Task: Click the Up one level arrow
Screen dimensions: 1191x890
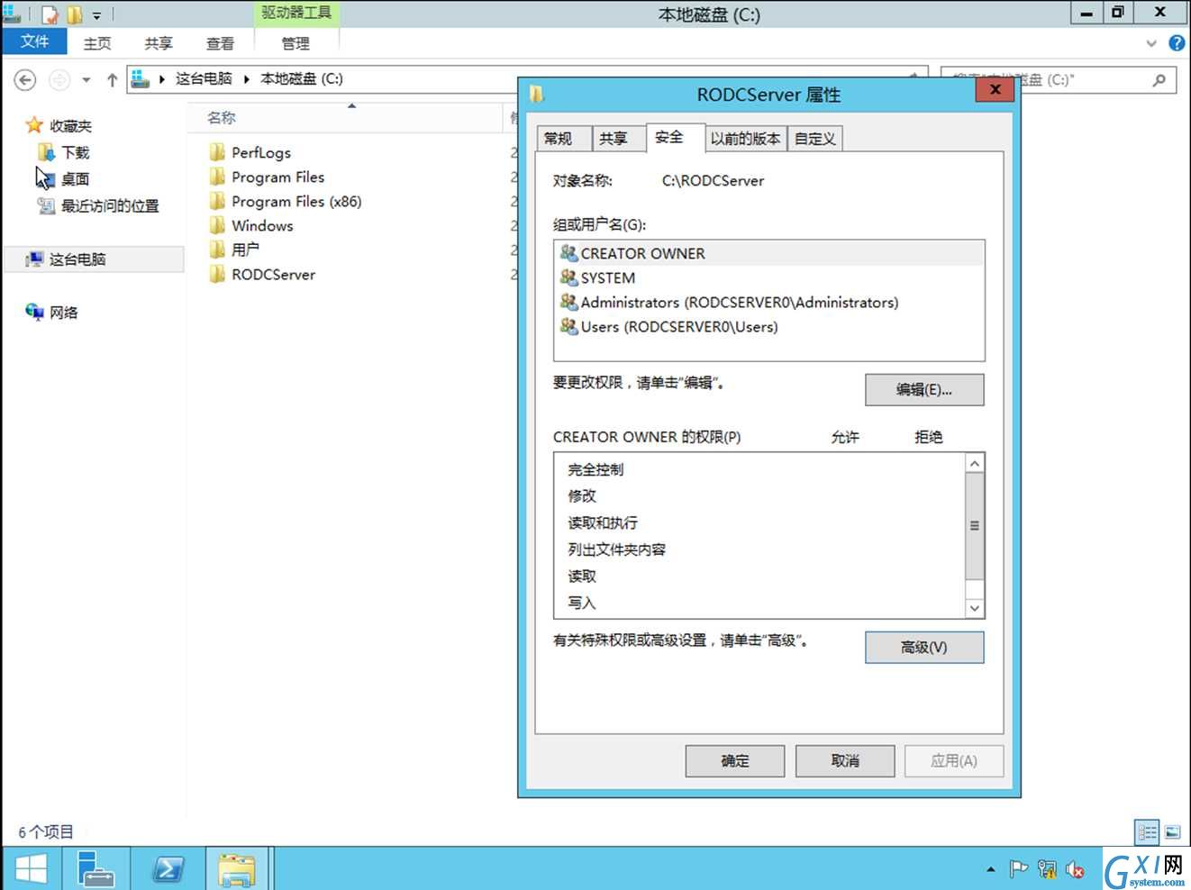Action: [x=112, y=80]
